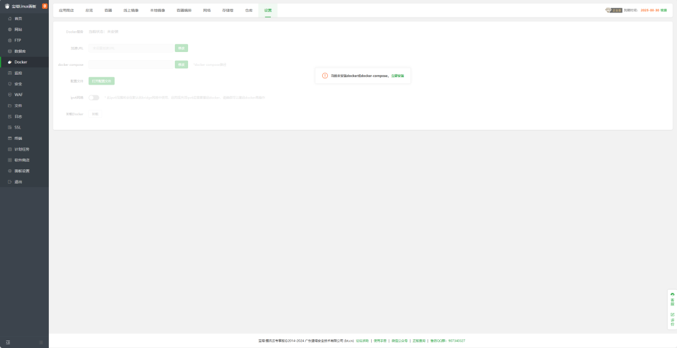Image resolution: width=677 pixels, height=348 pixels.
Task: Switch to the 网络 network tab
Action: pyautogui.click(x=207, y=11)
